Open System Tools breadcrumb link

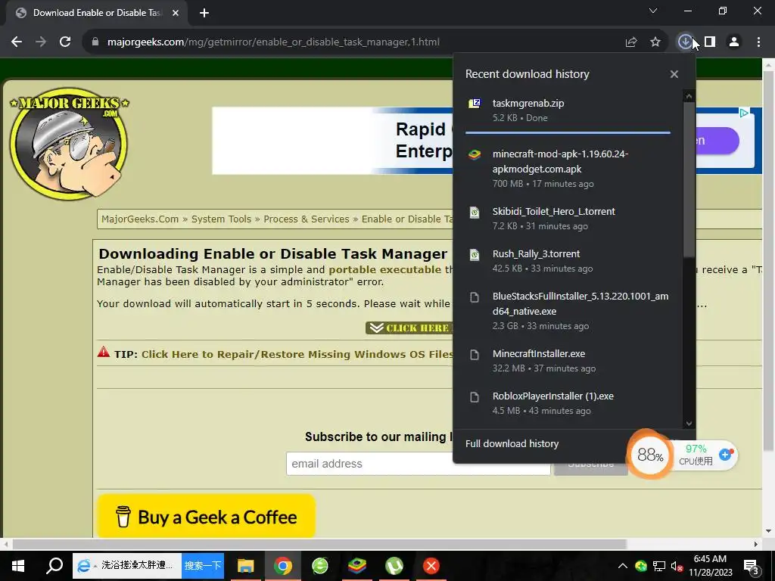click(x=222, y=219)
